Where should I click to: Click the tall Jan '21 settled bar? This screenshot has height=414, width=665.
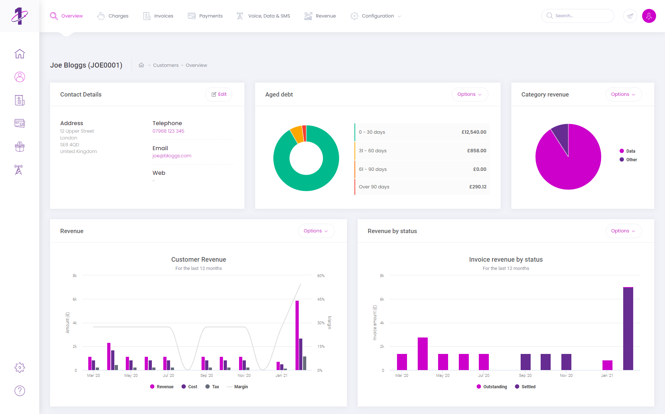628,329
